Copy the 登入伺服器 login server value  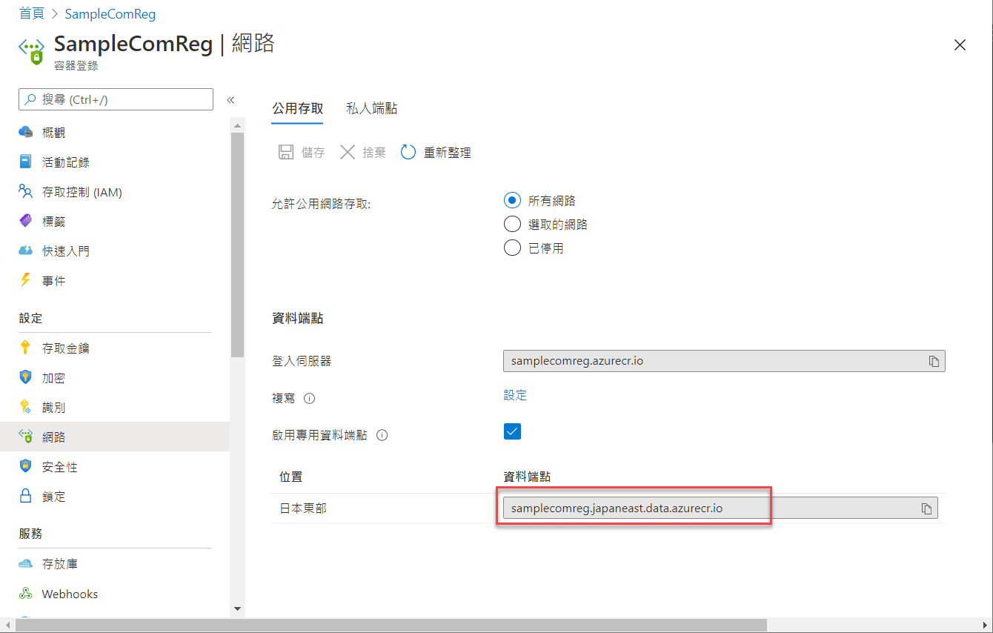tap(934, 361)
